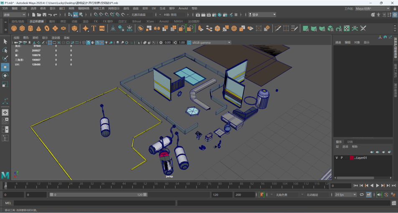Create a polygon cube from the shelf
Image resolution: width=398 pixels, height=213 pixels.
(x=22, y=28)
